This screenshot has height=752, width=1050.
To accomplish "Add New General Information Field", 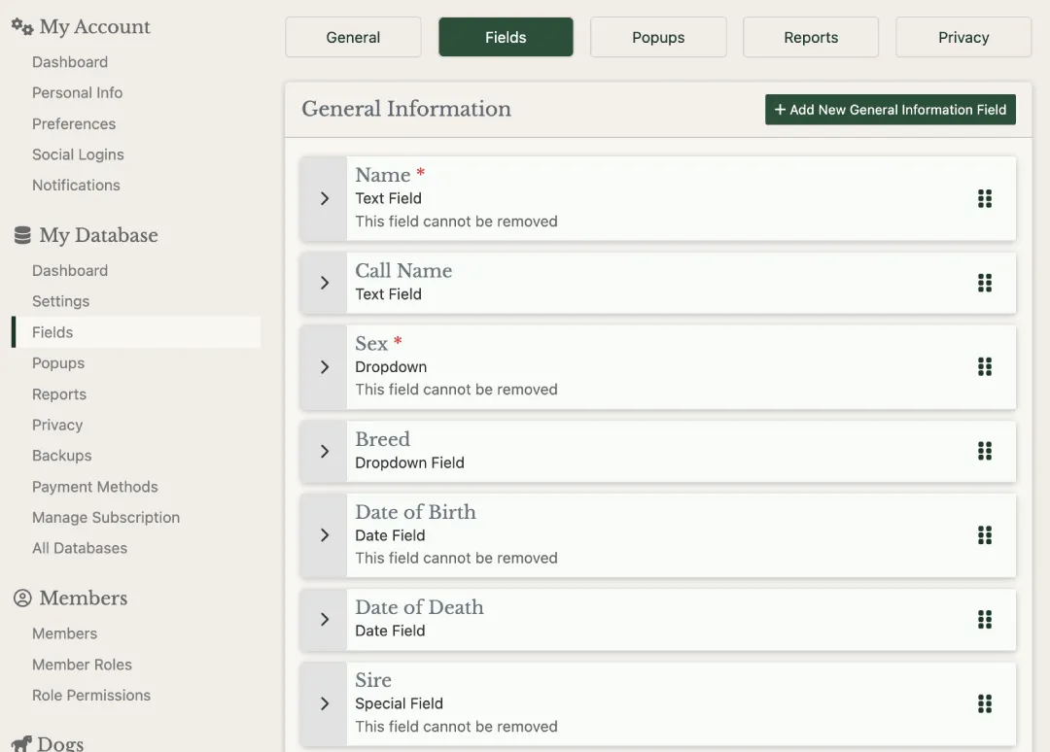I will [x=890, y=110].
